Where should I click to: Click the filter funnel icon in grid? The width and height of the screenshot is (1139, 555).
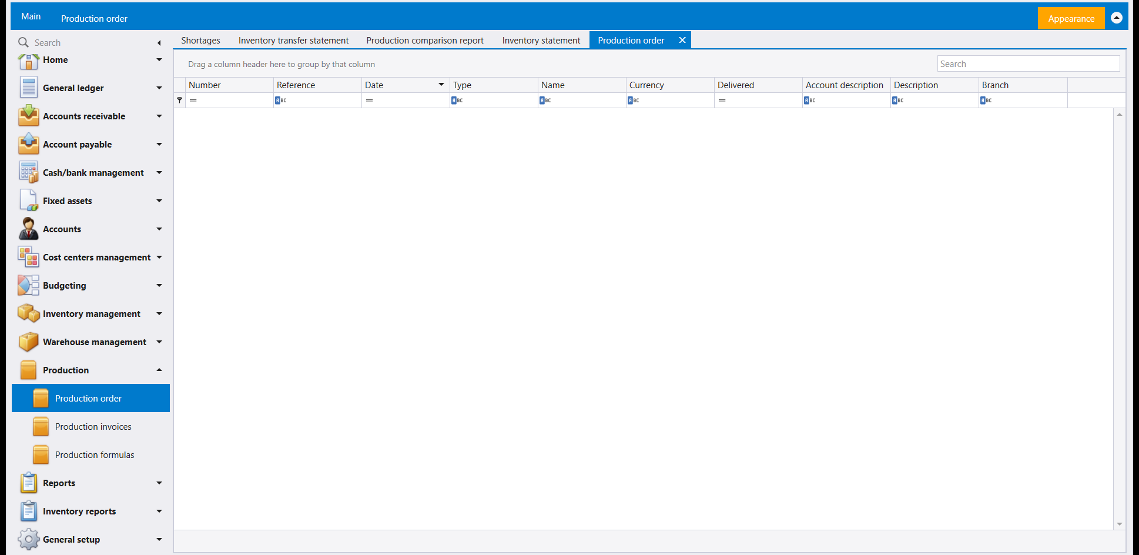coord(180,100)
